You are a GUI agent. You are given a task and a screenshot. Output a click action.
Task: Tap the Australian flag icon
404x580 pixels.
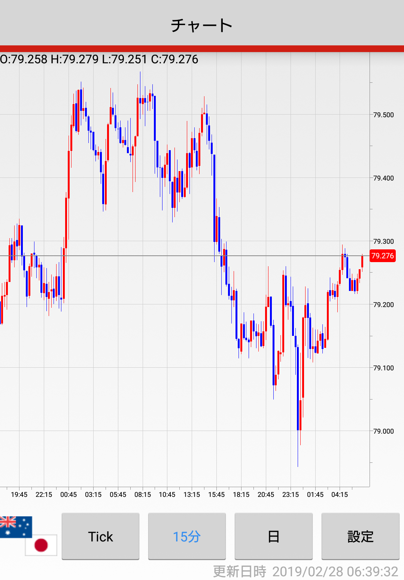pyautogui.click(x=16, y=526)
